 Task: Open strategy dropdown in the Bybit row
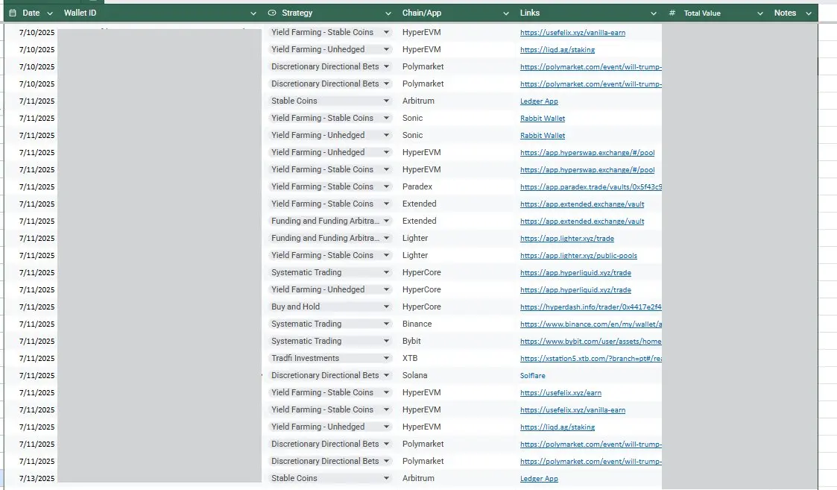point(386,341)
